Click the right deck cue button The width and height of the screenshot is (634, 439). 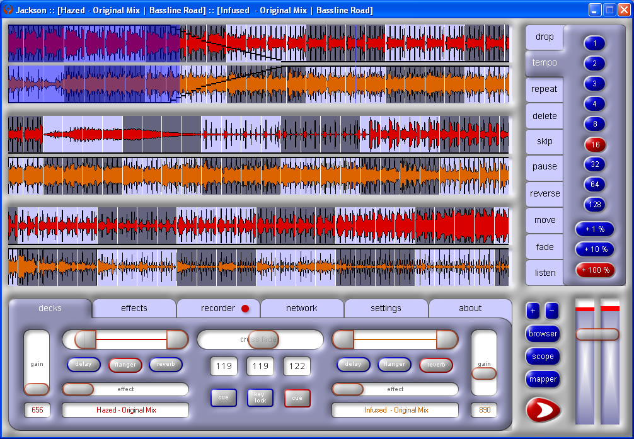297,398
